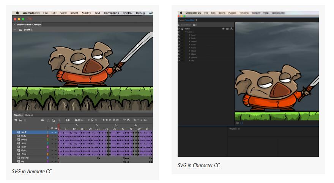334x183 pixels.
Task: Collapse the Layer 1 group in Character CC
Action: pyautogui.click(x=186, y=32)
